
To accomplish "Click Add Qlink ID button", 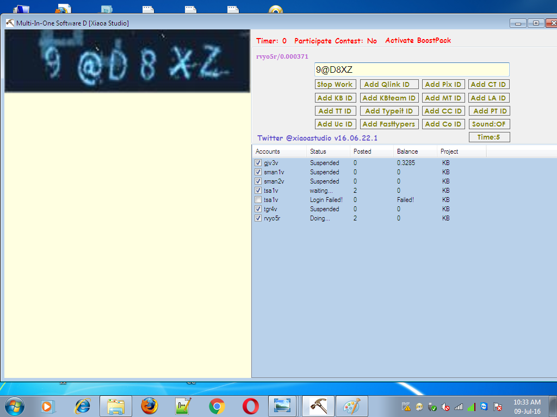I will (x=389, y=84).
